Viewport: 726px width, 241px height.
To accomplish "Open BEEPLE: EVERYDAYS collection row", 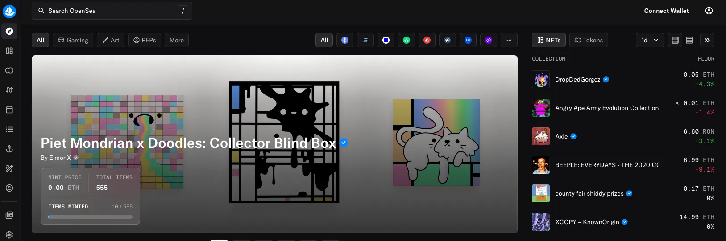I will click(623, 165).
